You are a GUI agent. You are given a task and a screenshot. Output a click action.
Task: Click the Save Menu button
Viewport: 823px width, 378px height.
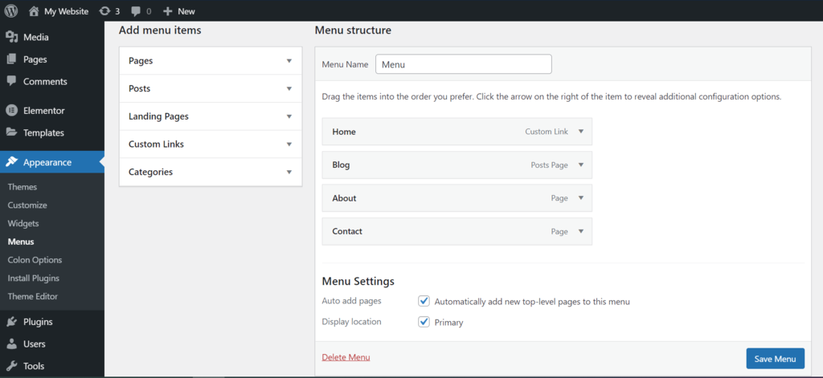pyautogui.click(x=775, y=359)
